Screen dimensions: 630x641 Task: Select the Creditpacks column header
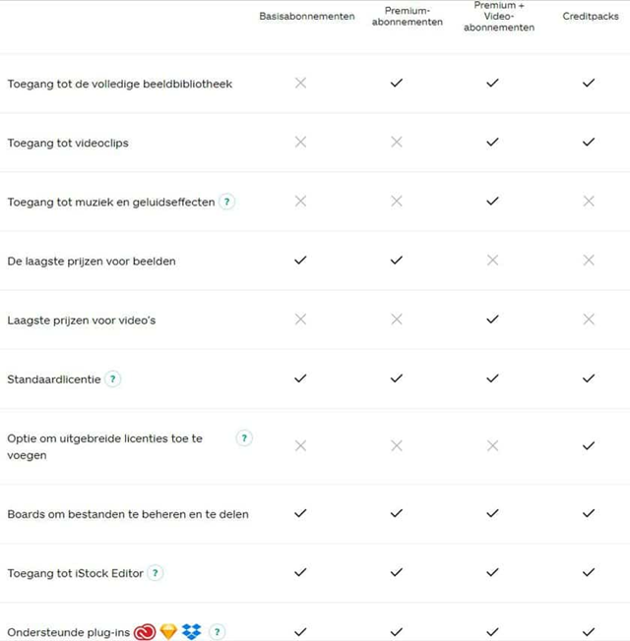click(x=591, y=17)
